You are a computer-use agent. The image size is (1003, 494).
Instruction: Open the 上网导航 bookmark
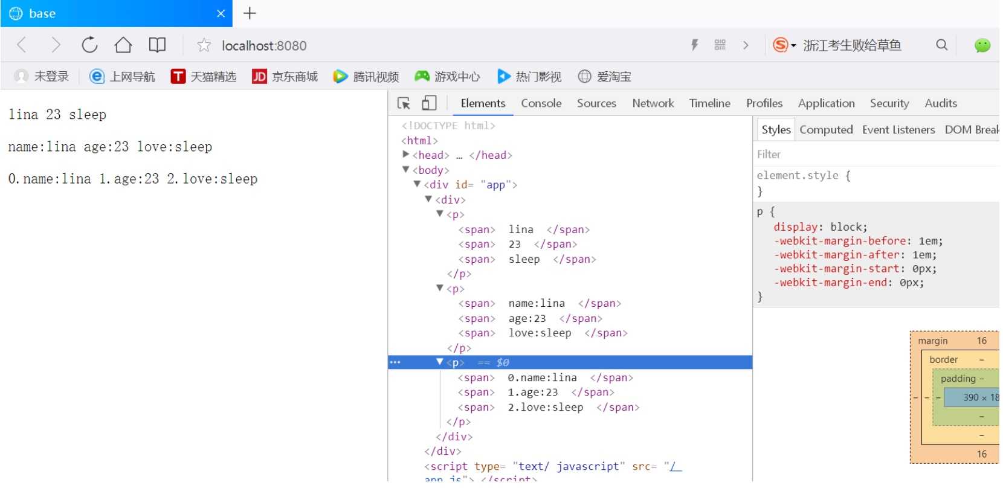122,77
